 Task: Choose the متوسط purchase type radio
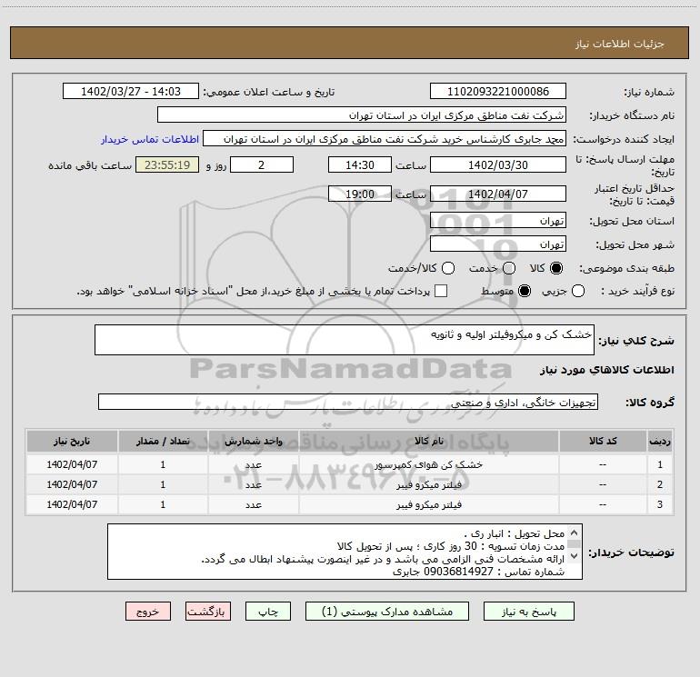525,292
